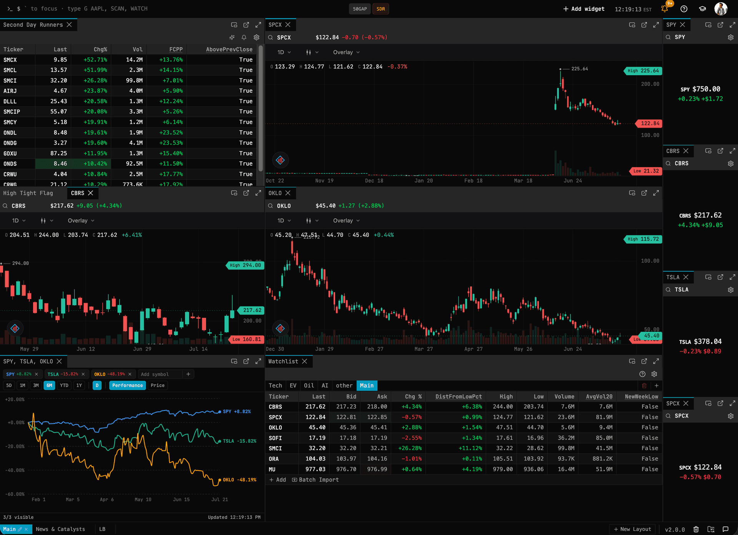
Task: Open the feedback chat icon in bottom bar
Action: tap(725, 529)
